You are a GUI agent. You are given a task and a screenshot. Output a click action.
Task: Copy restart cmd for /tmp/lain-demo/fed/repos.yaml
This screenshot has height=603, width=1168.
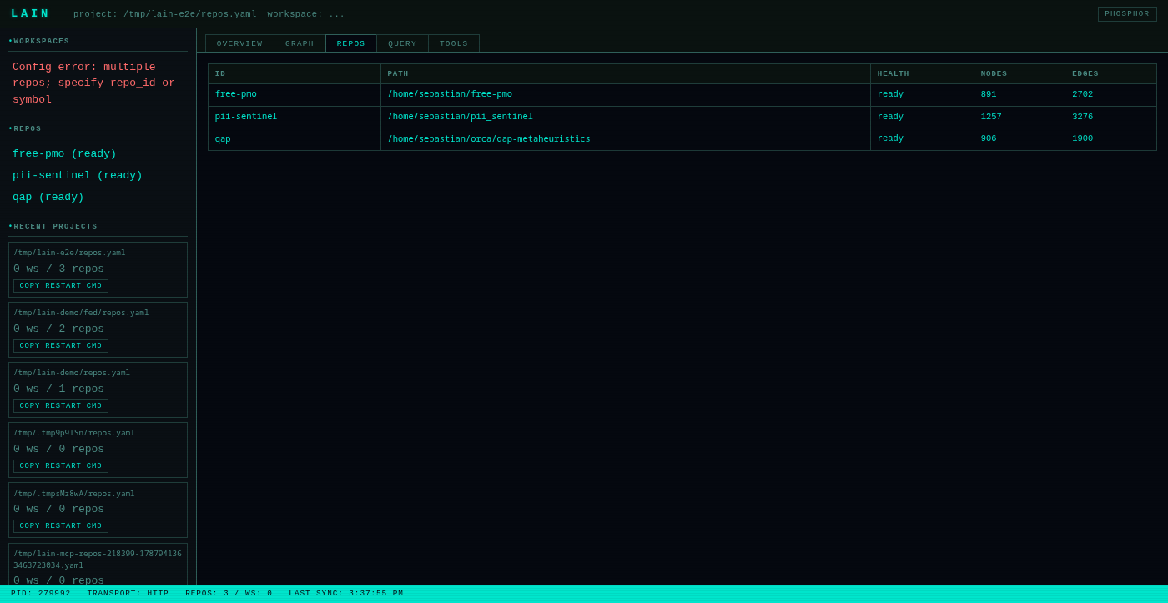point(61,346)
